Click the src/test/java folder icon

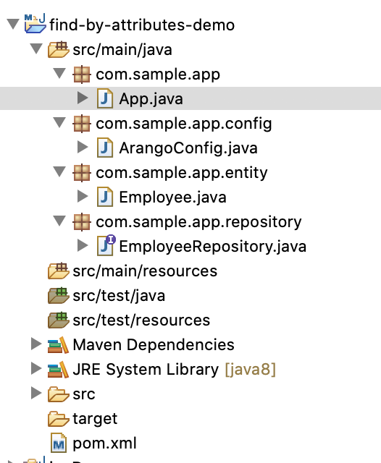click(58, 295)
